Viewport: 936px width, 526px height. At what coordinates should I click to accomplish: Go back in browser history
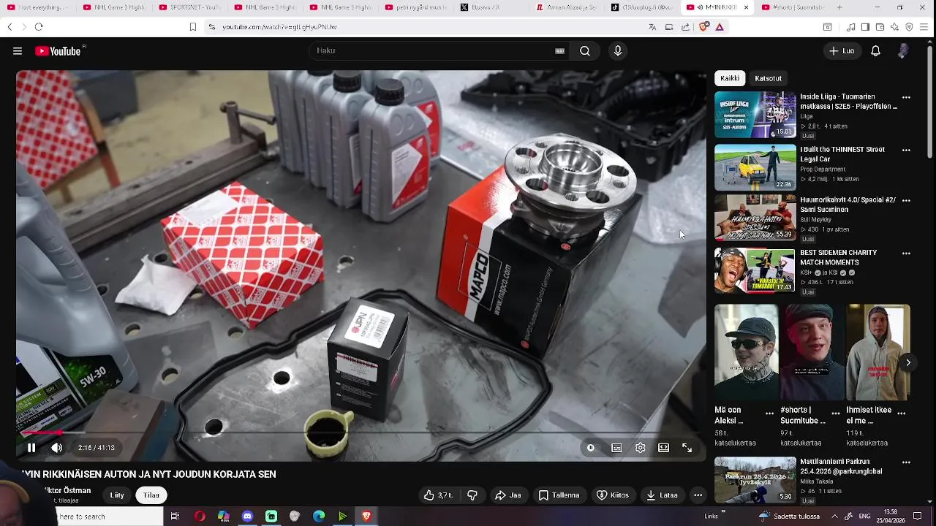pyautogui.click(x=10, y=27)
